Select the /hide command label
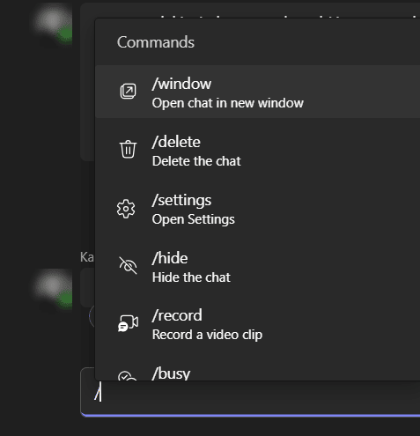 point(170,258)
